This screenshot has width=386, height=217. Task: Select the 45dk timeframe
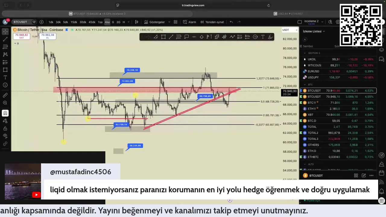click(92, 22)
